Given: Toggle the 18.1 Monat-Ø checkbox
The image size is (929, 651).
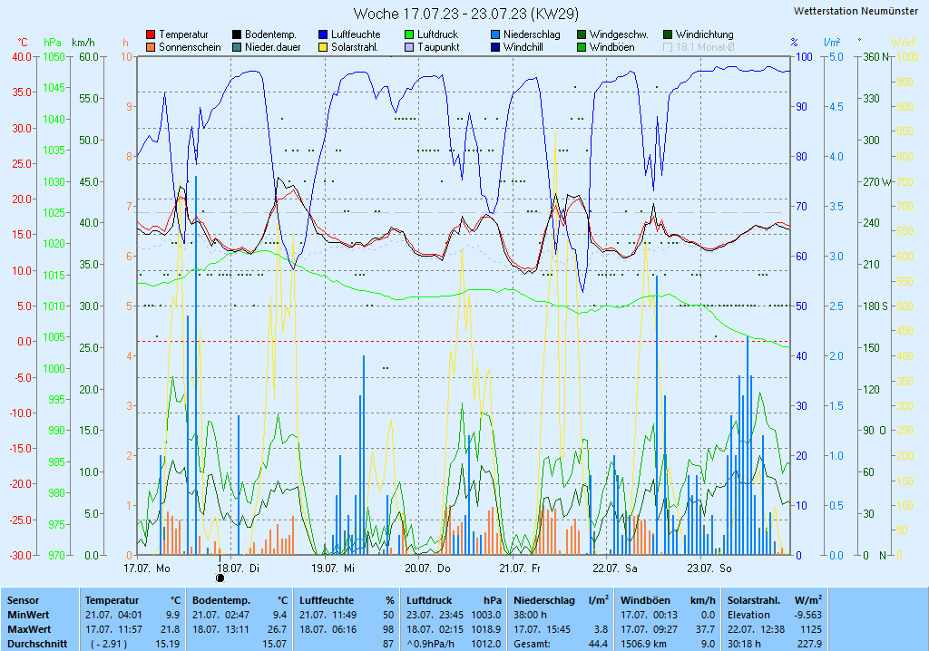Looking at the screenshot, I should [668, 47].
